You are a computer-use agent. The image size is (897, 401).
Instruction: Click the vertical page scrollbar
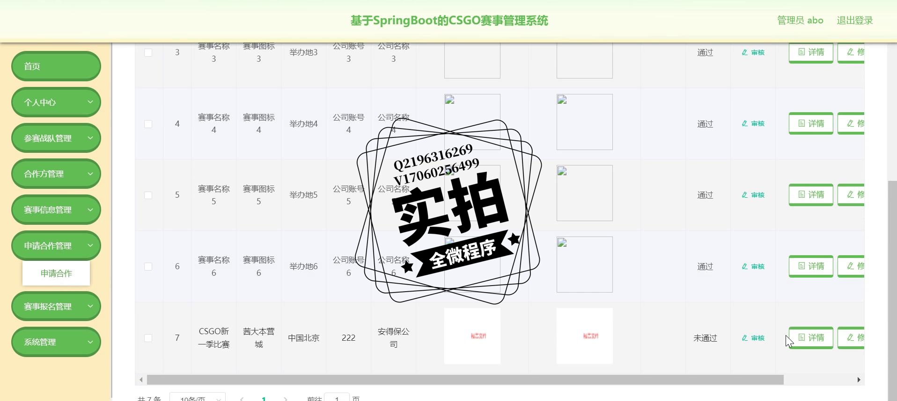tap(892, 290)
